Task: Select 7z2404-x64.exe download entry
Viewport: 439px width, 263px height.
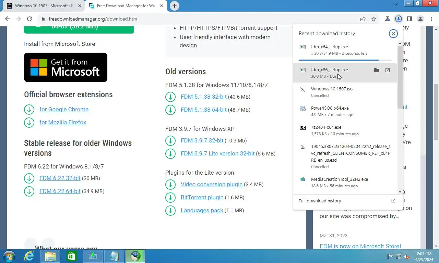Action: click(345, 130)
